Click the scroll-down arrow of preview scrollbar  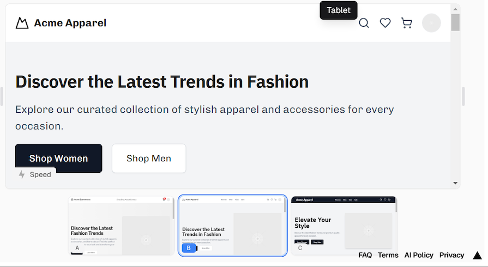(455, 183)
